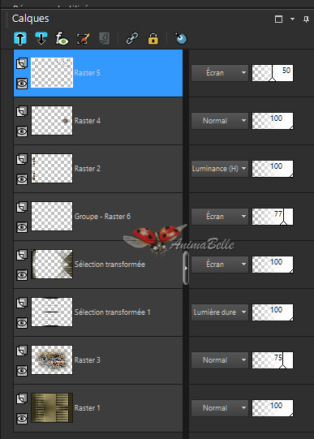Hide the Raster 5 layer eye
The width and height of the screenshot is (314, 439).
22,84
